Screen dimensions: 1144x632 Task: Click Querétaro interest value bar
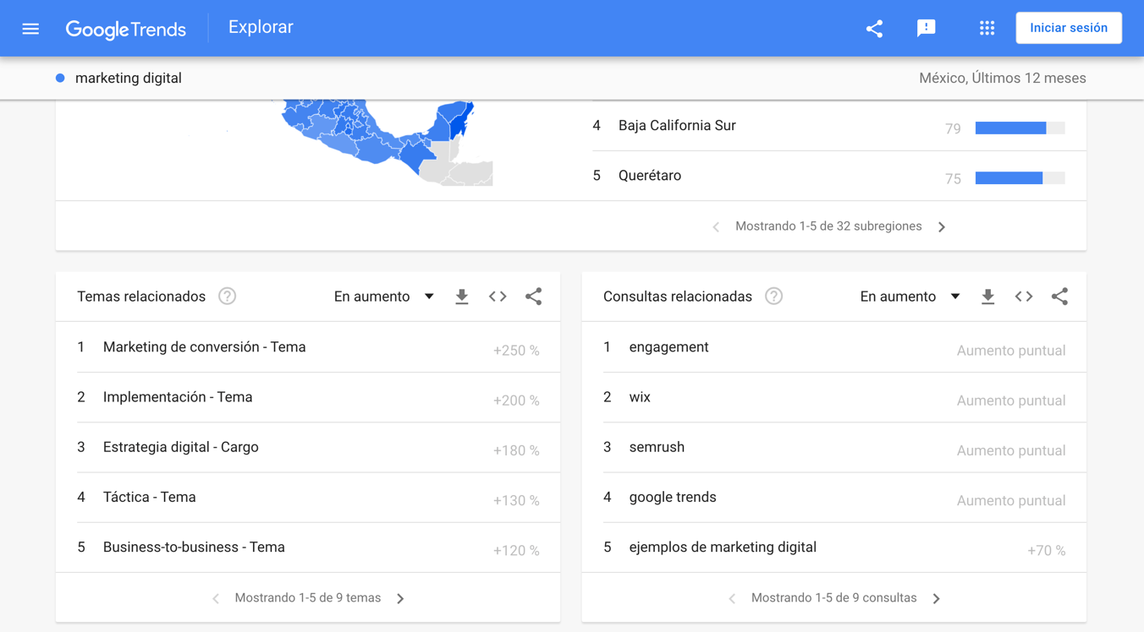1020,178
